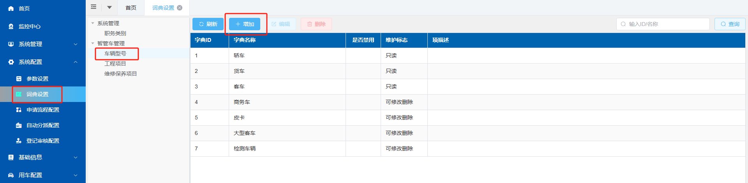Expand the 基础信息 sidebar menu
The image size is (748, 183).
click(76, 157)
